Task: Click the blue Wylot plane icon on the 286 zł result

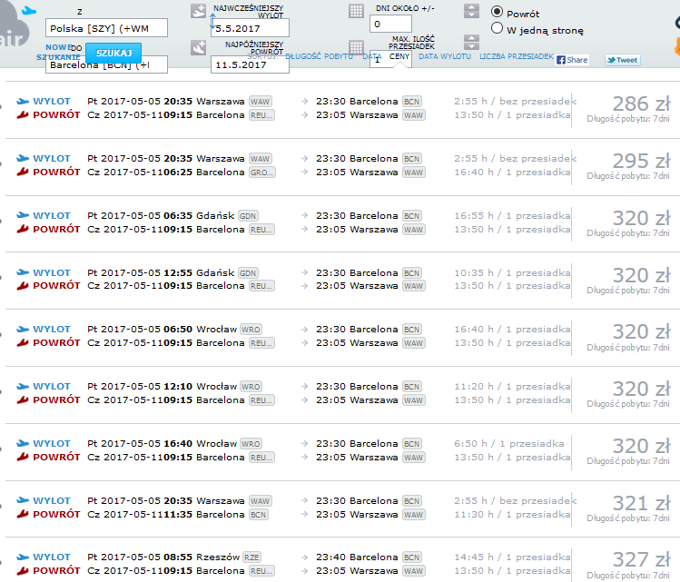Action: [x=23, y=102]
